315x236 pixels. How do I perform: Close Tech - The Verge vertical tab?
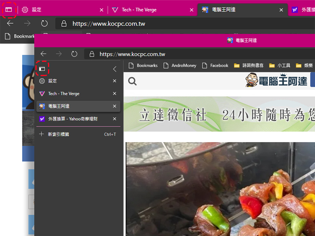pos(115,93)
